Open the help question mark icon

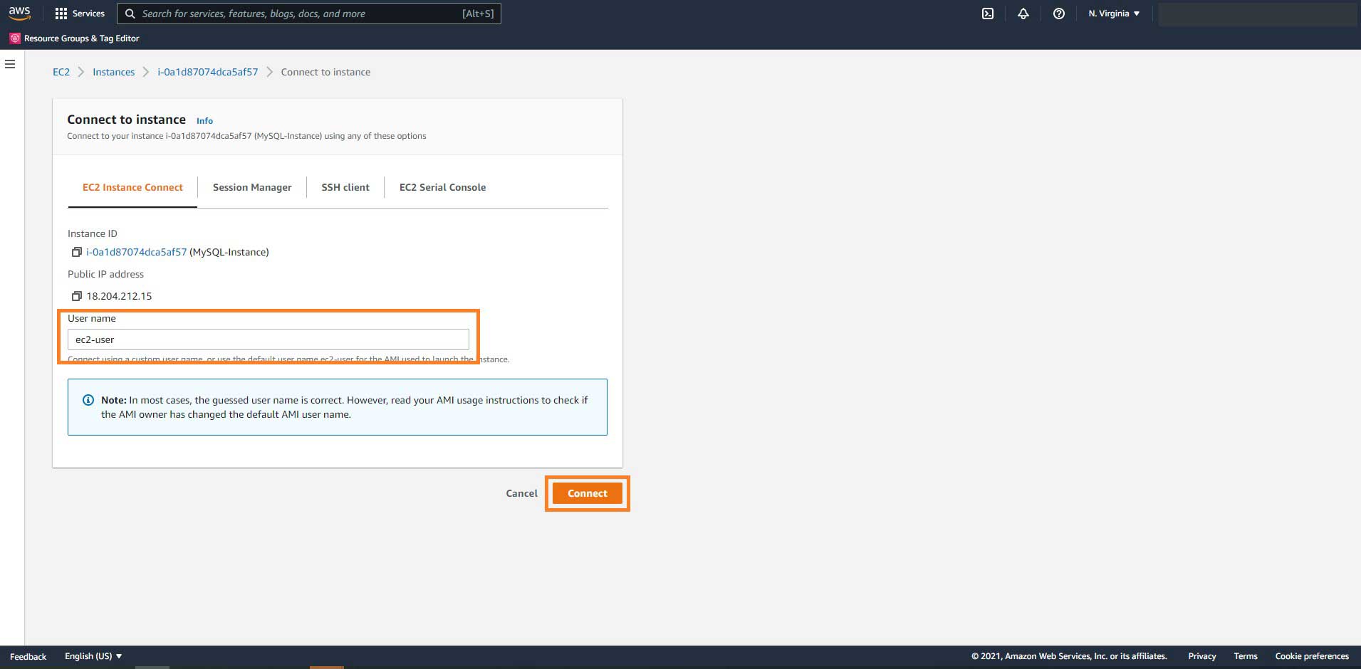pos(1059,14)
